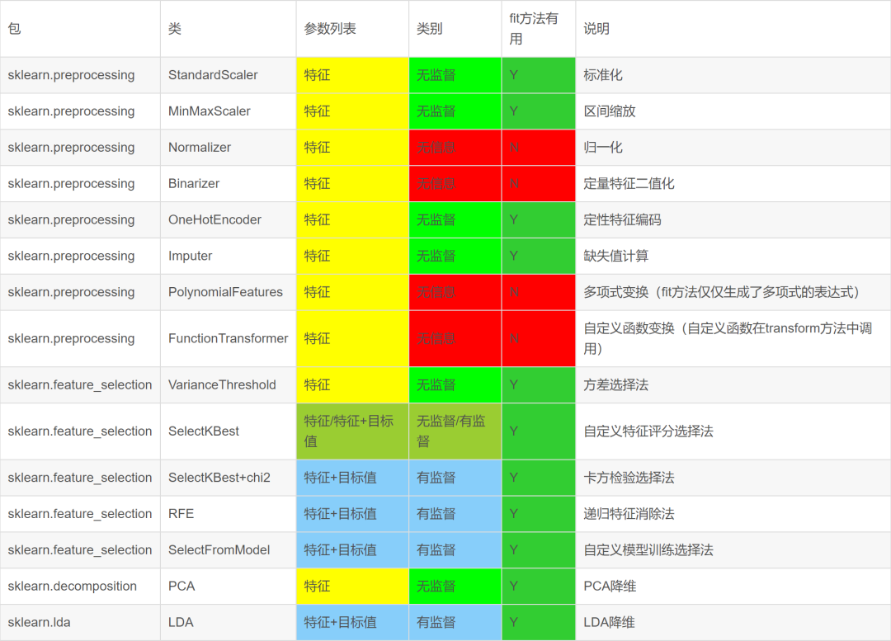The width and height of the screenshot is (891, 641).
Task: Select the 'RFE' class cell
Action: click(228, 514)
